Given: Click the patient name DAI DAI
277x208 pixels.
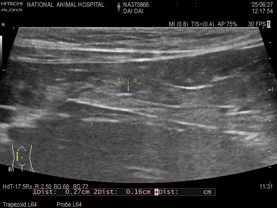Looking at the screenshot, I should coord(133,11).
